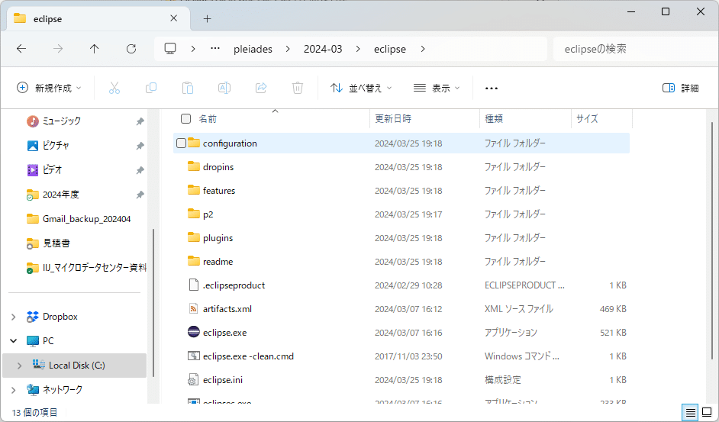This screenshot has width=719, height=422.
Task: Toggle the 詳細 details pane
Action: click(x=681, y=88)
